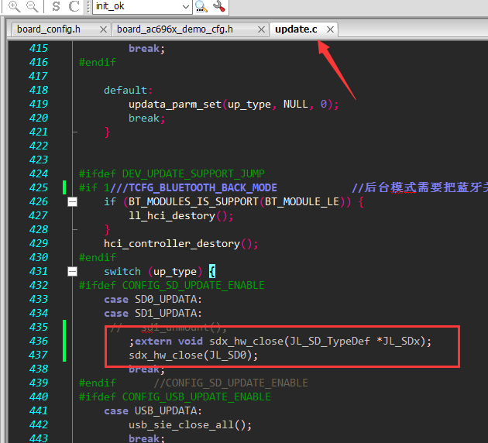Screen dimensions: 488x443
Task: Click BT_MODULES_IS_SUPPORT in the if condition
Action: (194, 201)
